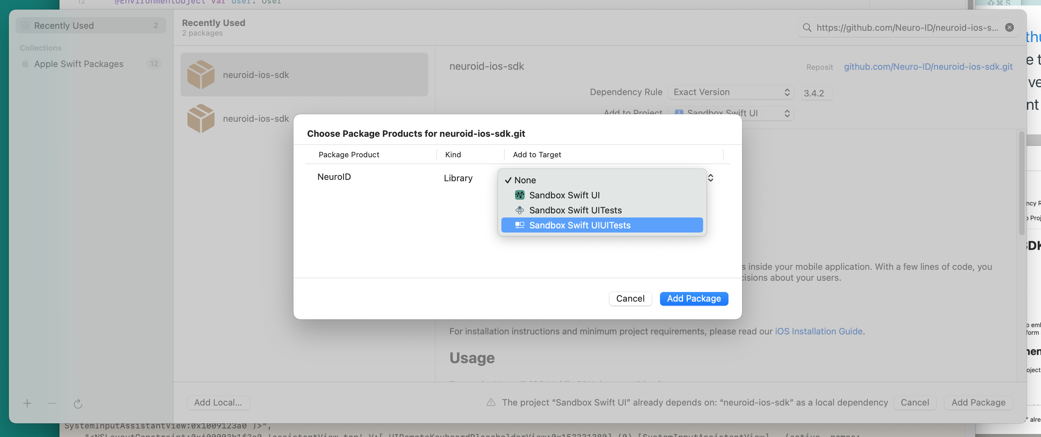Click the Kind column header
The height and width of the screenshot is (437, 1041).
452,155
